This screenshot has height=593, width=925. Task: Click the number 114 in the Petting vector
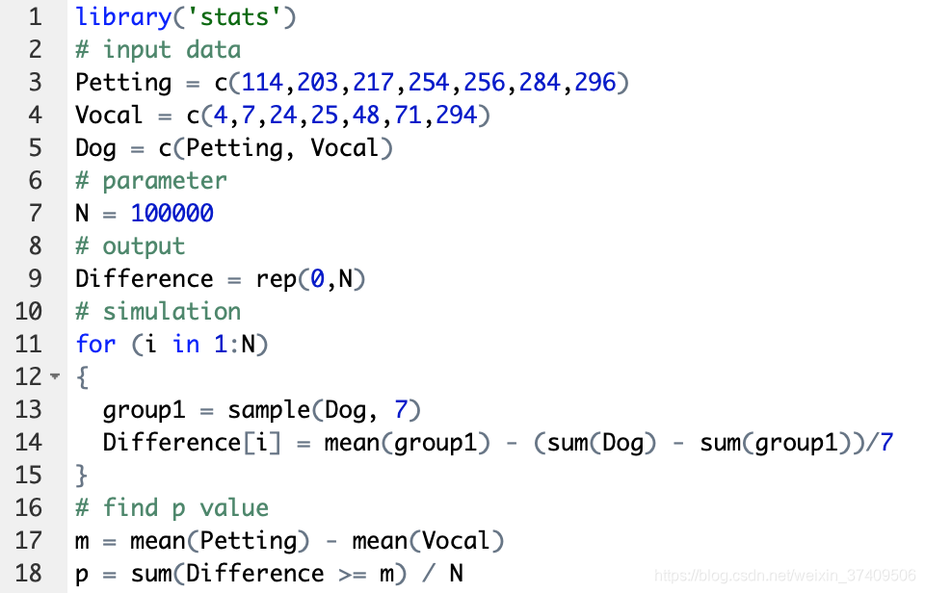[262, 83]
